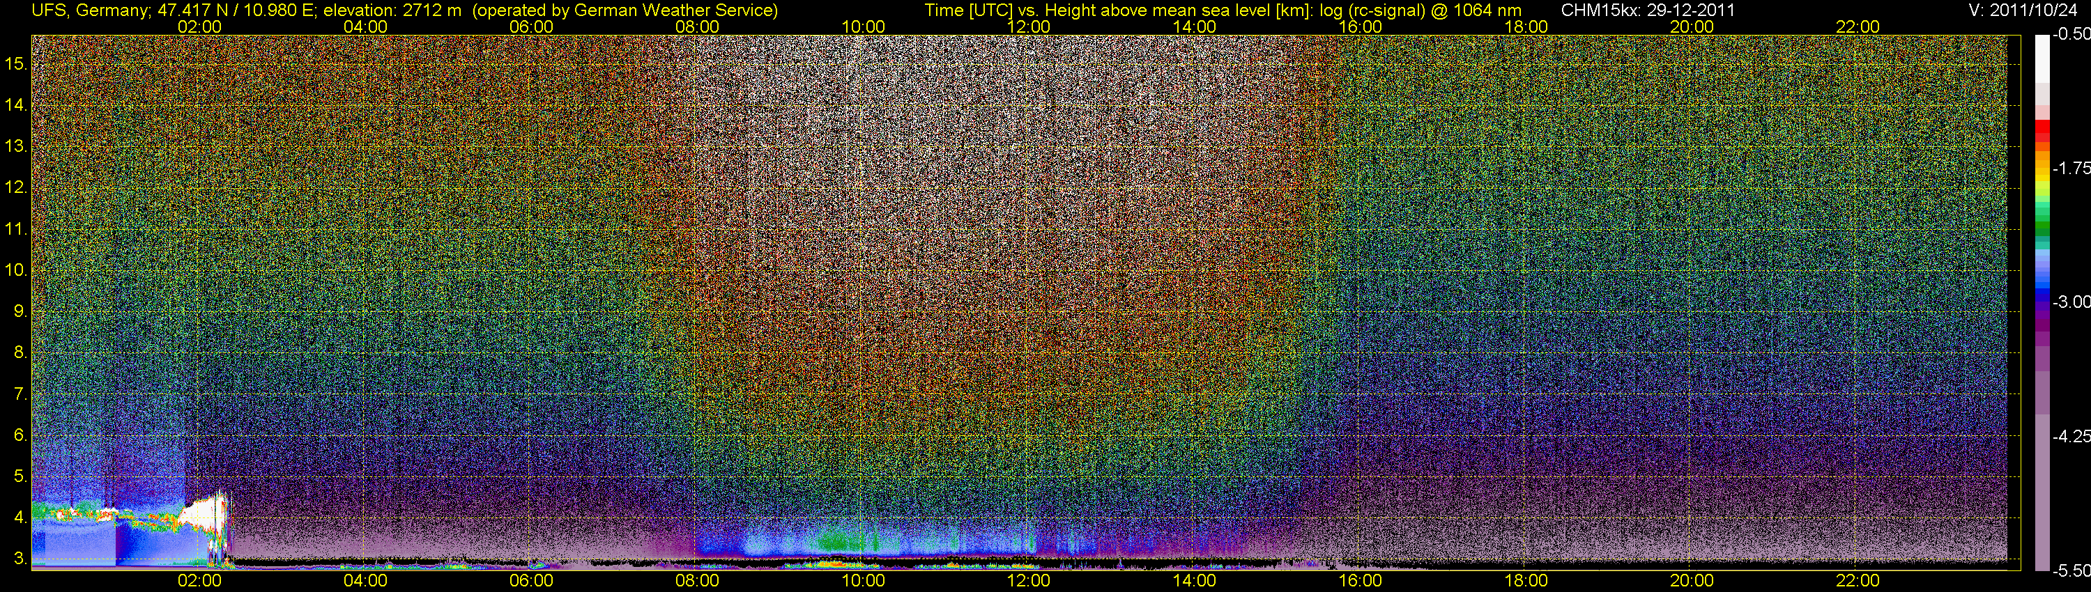Click the 14:00 label on the top time axis
This screenshot has width=2091, height=592.
1194,26
